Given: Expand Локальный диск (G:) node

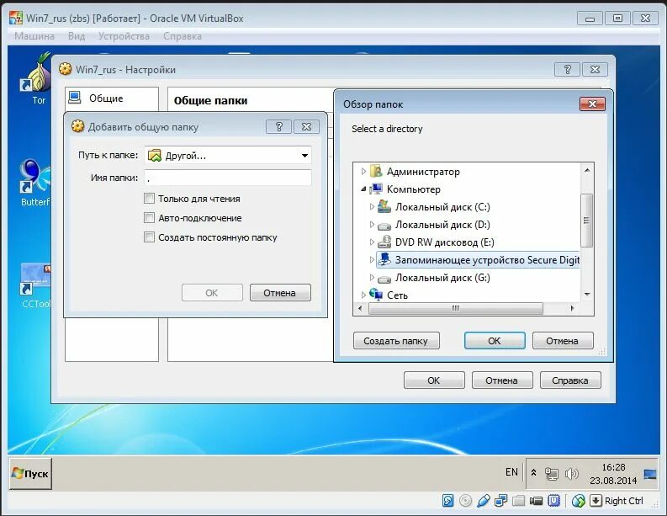Looking at the screenshot, I should click(x=372, y=278).
